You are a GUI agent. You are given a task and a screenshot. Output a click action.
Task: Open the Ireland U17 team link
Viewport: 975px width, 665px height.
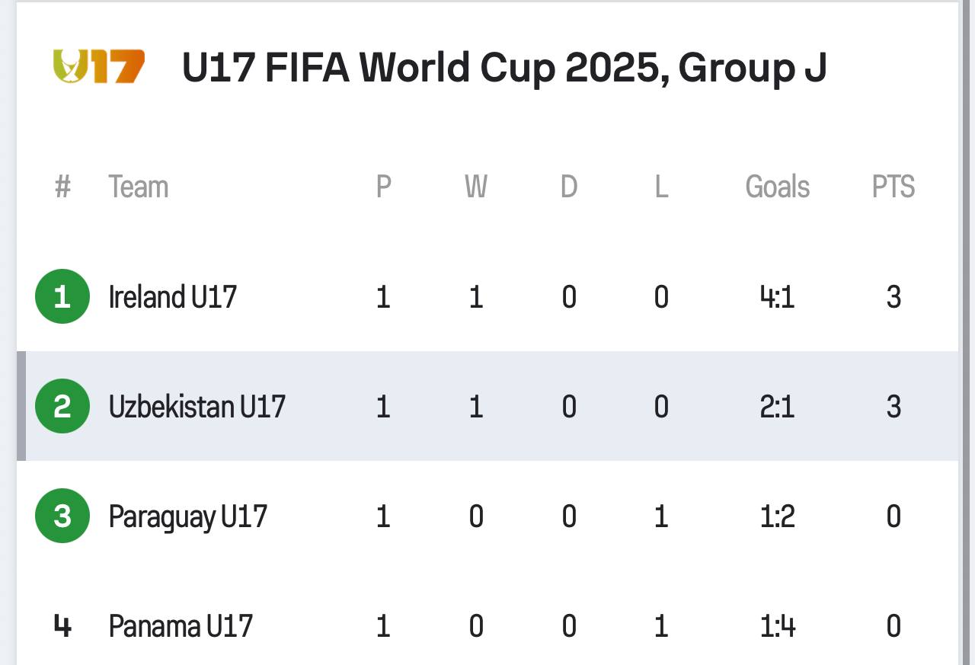173,296
